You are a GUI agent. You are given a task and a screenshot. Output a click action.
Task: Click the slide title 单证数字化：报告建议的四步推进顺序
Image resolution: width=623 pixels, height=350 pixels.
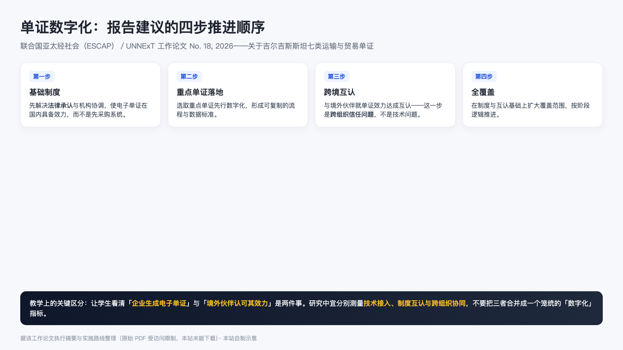(x=143, y=28)
